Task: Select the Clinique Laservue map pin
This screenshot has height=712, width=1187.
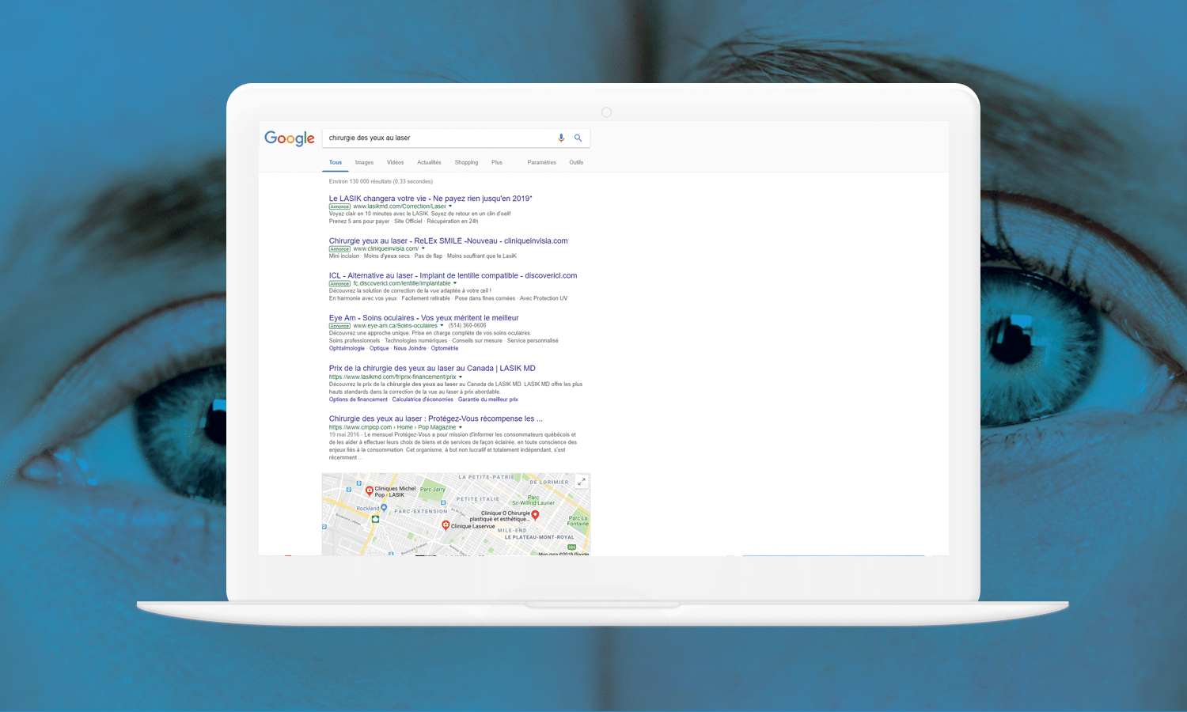Action: [446, 525]
